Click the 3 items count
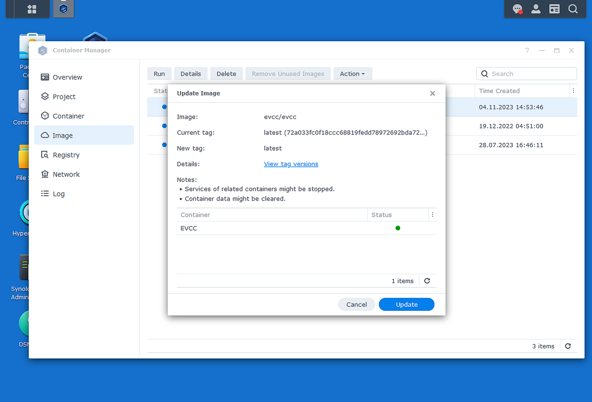The width and height of the screenshot is (592, 402). tap(543, 346)
